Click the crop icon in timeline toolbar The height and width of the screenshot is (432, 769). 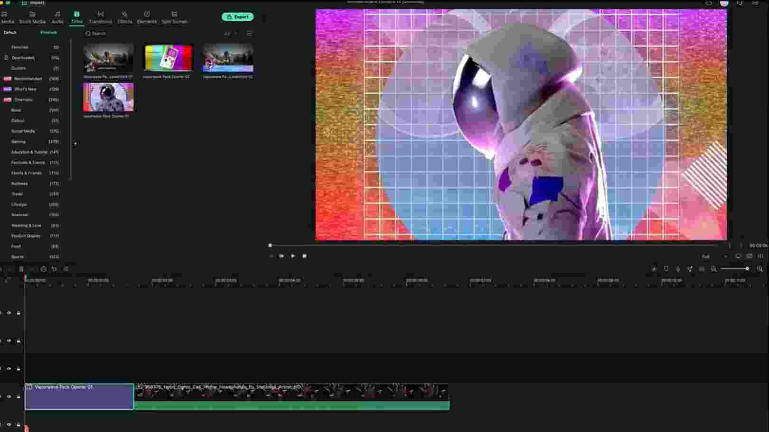coord(54,269)
